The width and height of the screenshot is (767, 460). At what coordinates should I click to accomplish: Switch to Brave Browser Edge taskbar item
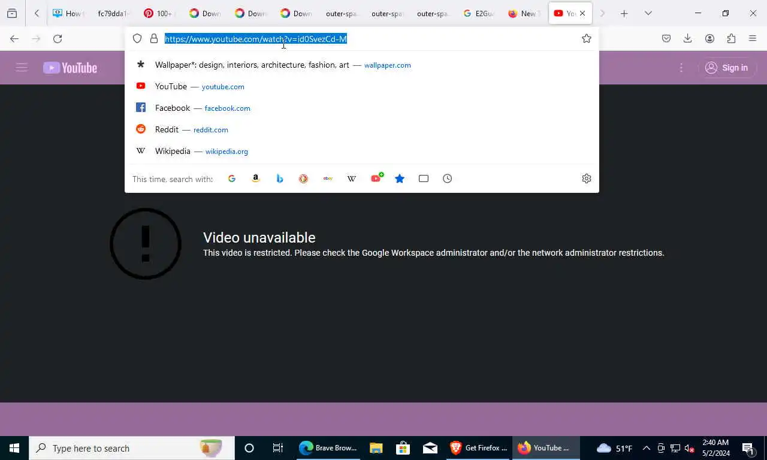328,448
